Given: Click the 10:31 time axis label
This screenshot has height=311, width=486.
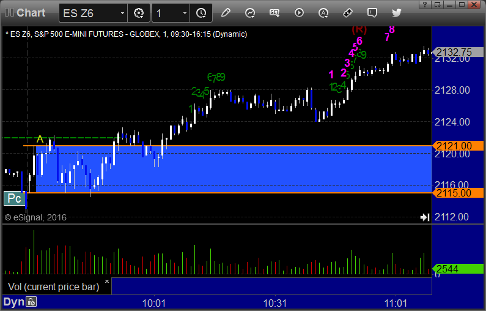Looking at the screenshot, I should [275, 303].
